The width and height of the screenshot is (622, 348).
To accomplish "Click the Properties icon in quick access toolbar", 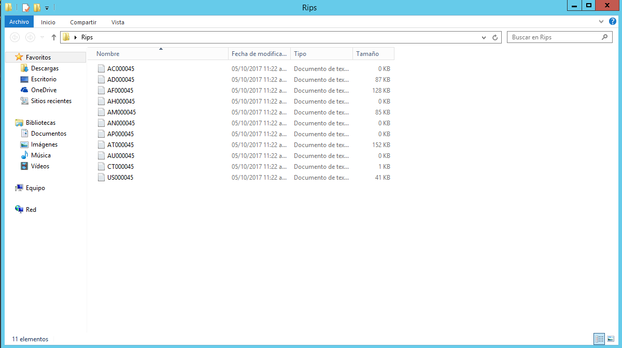I will (x=25, y=7).
